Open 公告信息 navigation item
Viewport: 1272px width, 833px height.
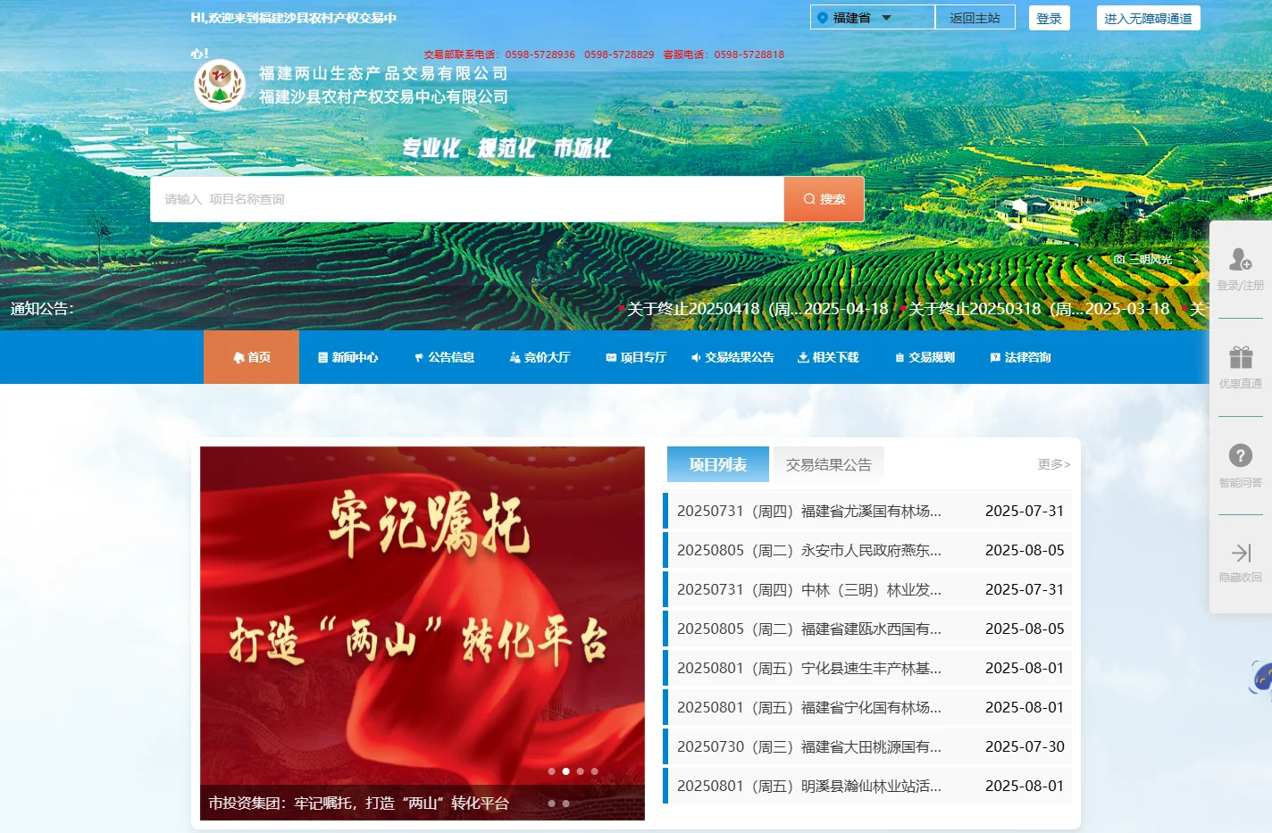444,357
